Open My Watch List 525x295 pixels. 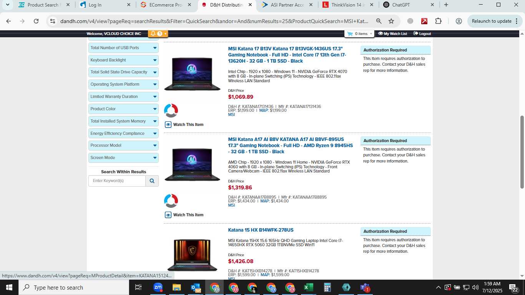[392, 34]
